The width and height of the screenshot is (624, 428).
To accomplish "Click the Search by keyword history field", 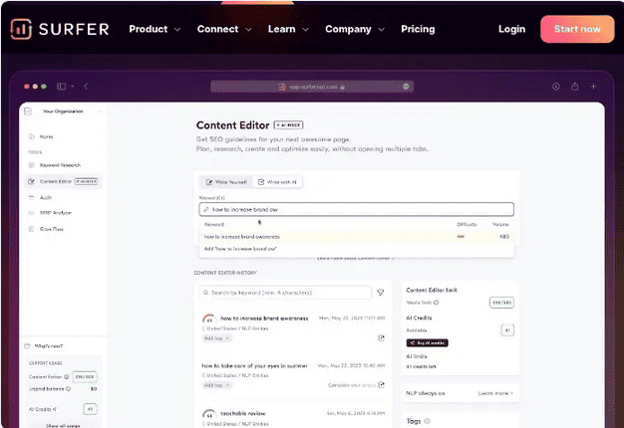I will [285, 293].
